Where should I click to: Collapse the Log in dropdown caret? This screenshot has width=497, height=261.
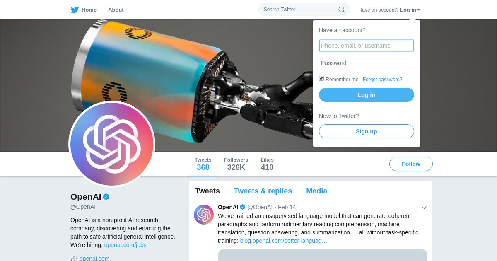click(x=419, y=10)
